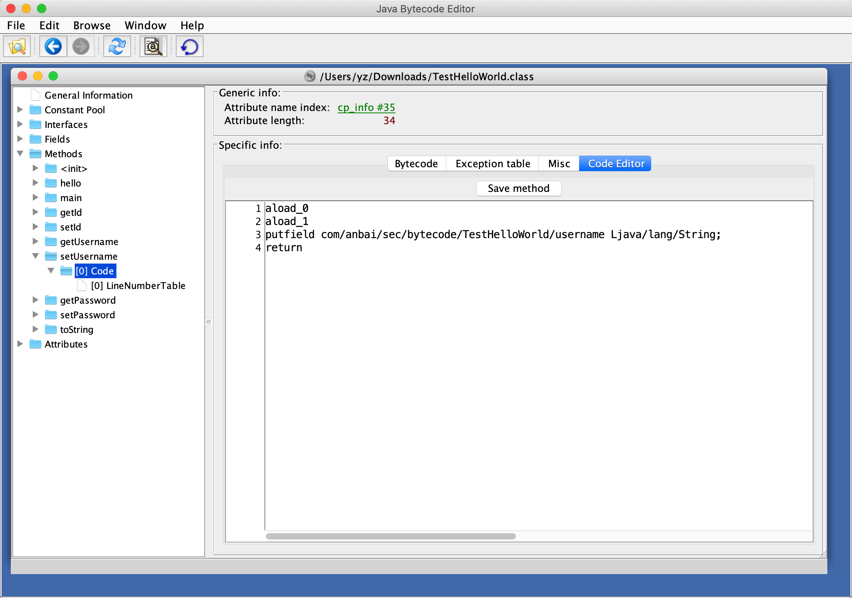
Task: Expand the getPassword method node
Action: 35,300
